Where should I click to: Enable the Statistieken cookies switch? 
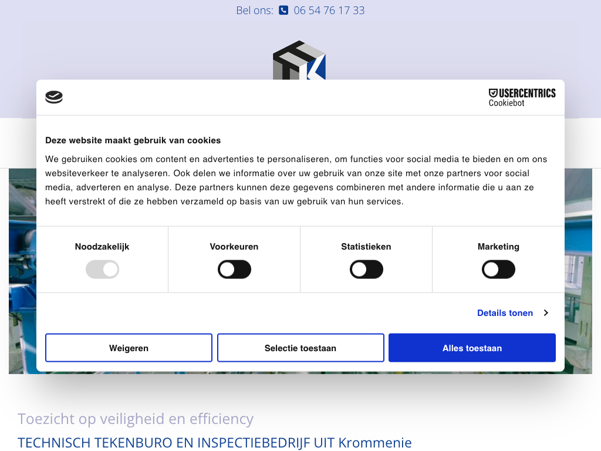(x=366, y=270)
